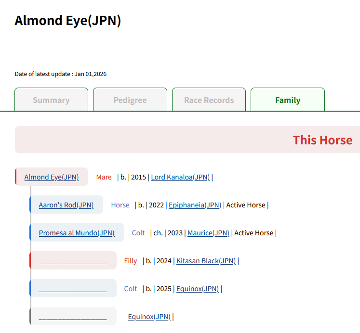The width and height of the screenshot is (360, 333).
Task: Click the Almond Eye(JPN) page heading
Action: (x=68, y=20)
